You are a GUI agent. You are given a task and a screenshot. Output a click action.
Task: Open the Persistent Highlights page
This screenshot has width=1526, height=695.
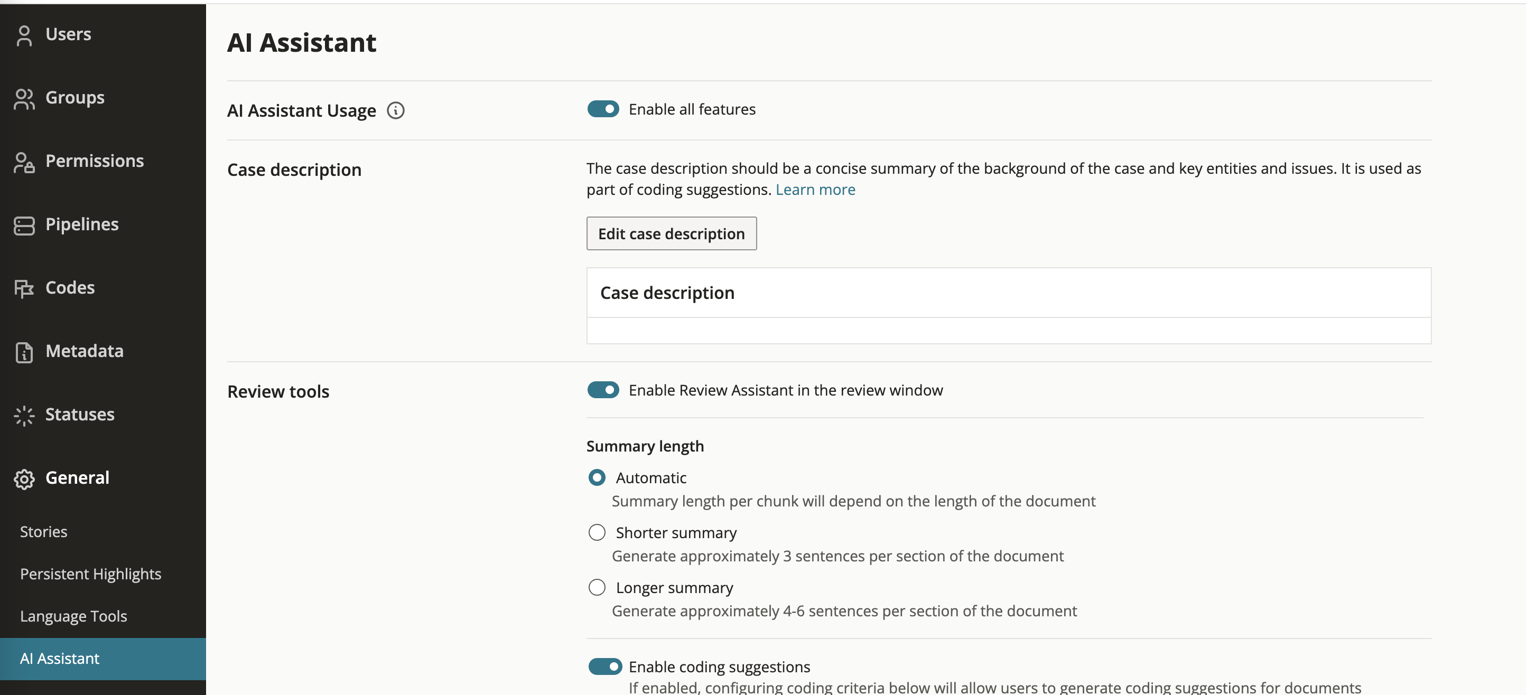tap(90, 573)
